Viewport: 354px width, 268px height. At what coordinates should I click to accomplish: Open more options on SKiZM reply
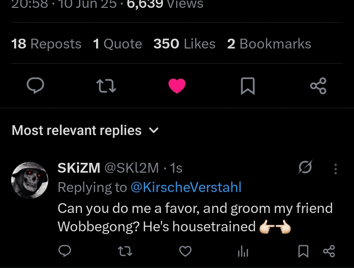click(335, 168)
